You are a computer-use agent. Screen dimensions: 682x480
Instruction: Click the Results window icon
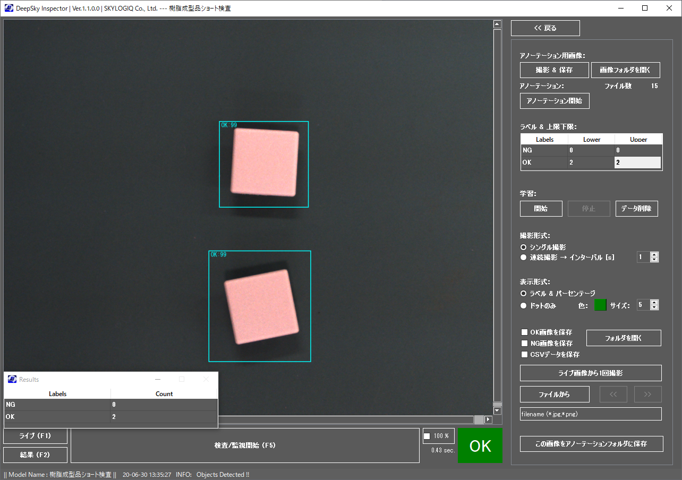(x=12, y=379)
